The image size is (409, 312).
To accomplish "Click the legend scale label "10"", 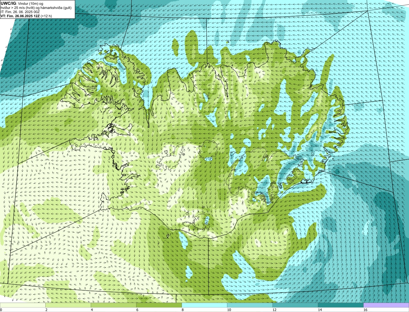I will pyautogui.click(x=229, y=310).
